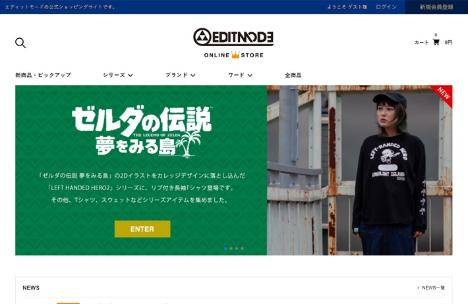Click the EDITMODE logo
Viewport: 468px width, 304px height.
click(x=233, y=38)
